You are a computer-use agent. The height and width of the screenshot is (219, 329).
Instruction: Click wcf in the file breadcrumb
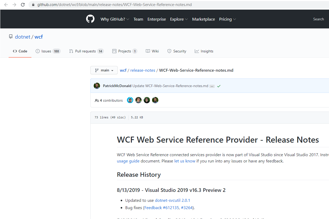click(123, 70)
